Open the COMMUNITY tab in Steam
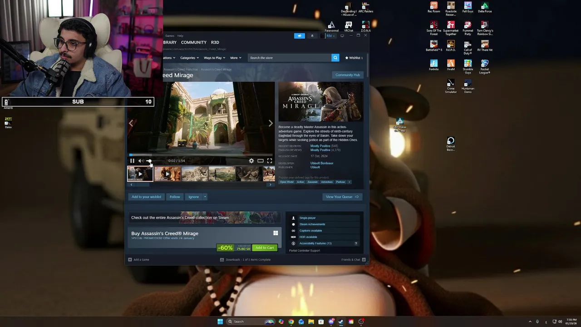Screen dimensions: 581x327 (194, 42)
